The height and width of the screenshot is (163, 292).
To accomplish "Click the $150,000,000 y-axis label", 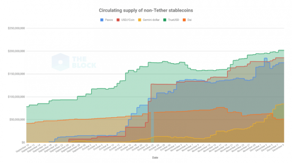I will click(16, 74).
